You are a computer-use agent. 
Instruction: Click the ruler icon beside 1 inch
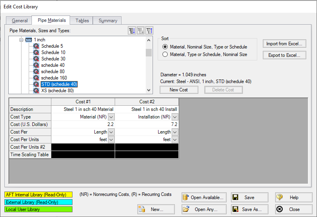coord(29,39)
